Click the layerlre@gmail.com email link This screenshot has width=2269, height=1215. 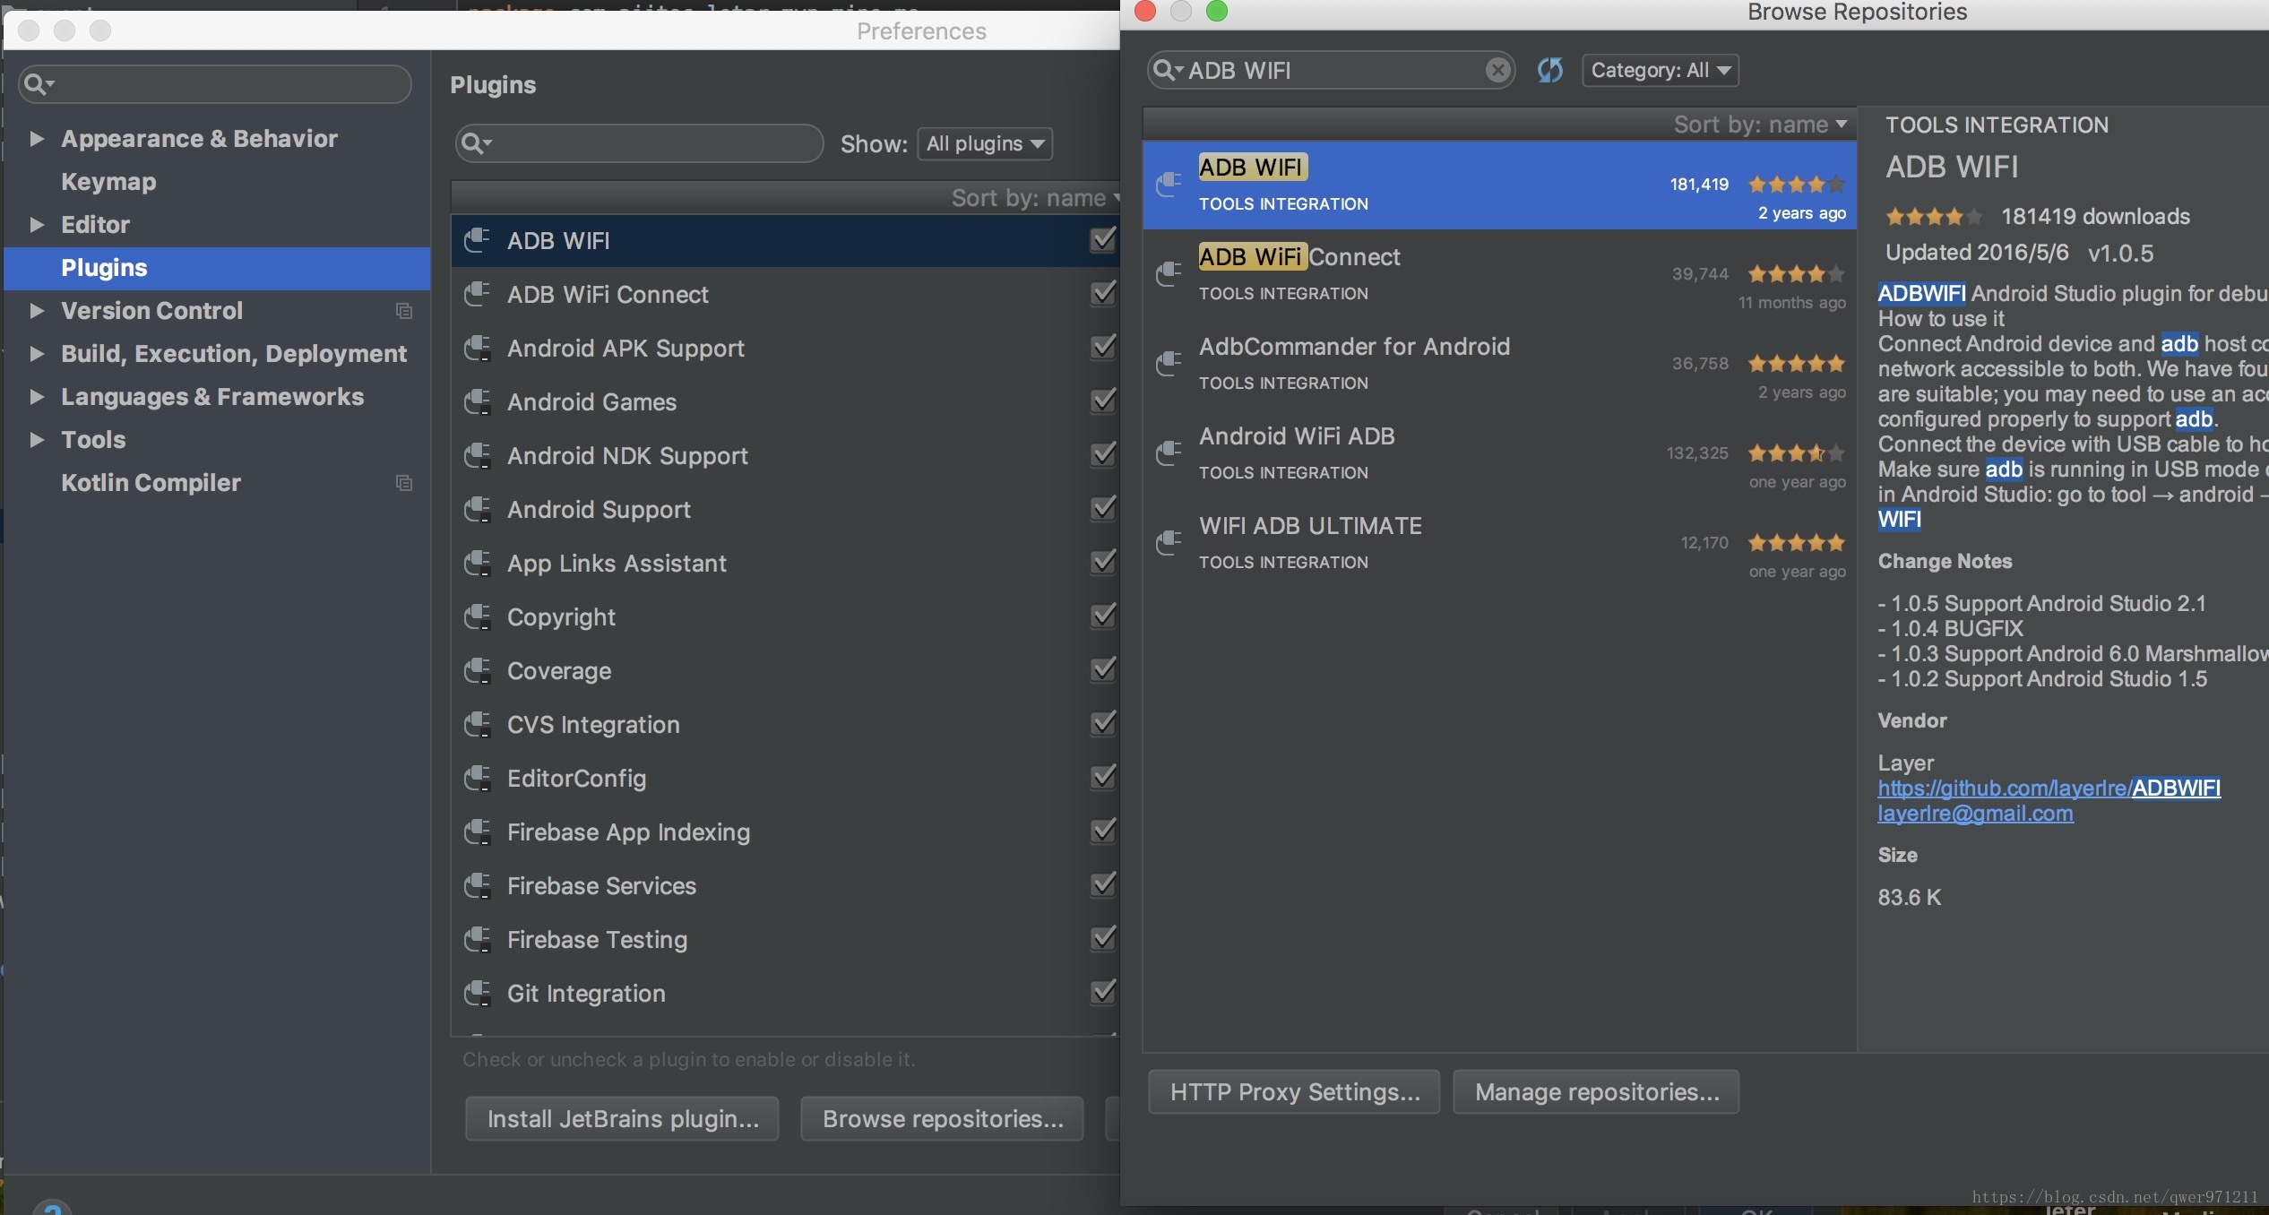tap(1975, 813)
